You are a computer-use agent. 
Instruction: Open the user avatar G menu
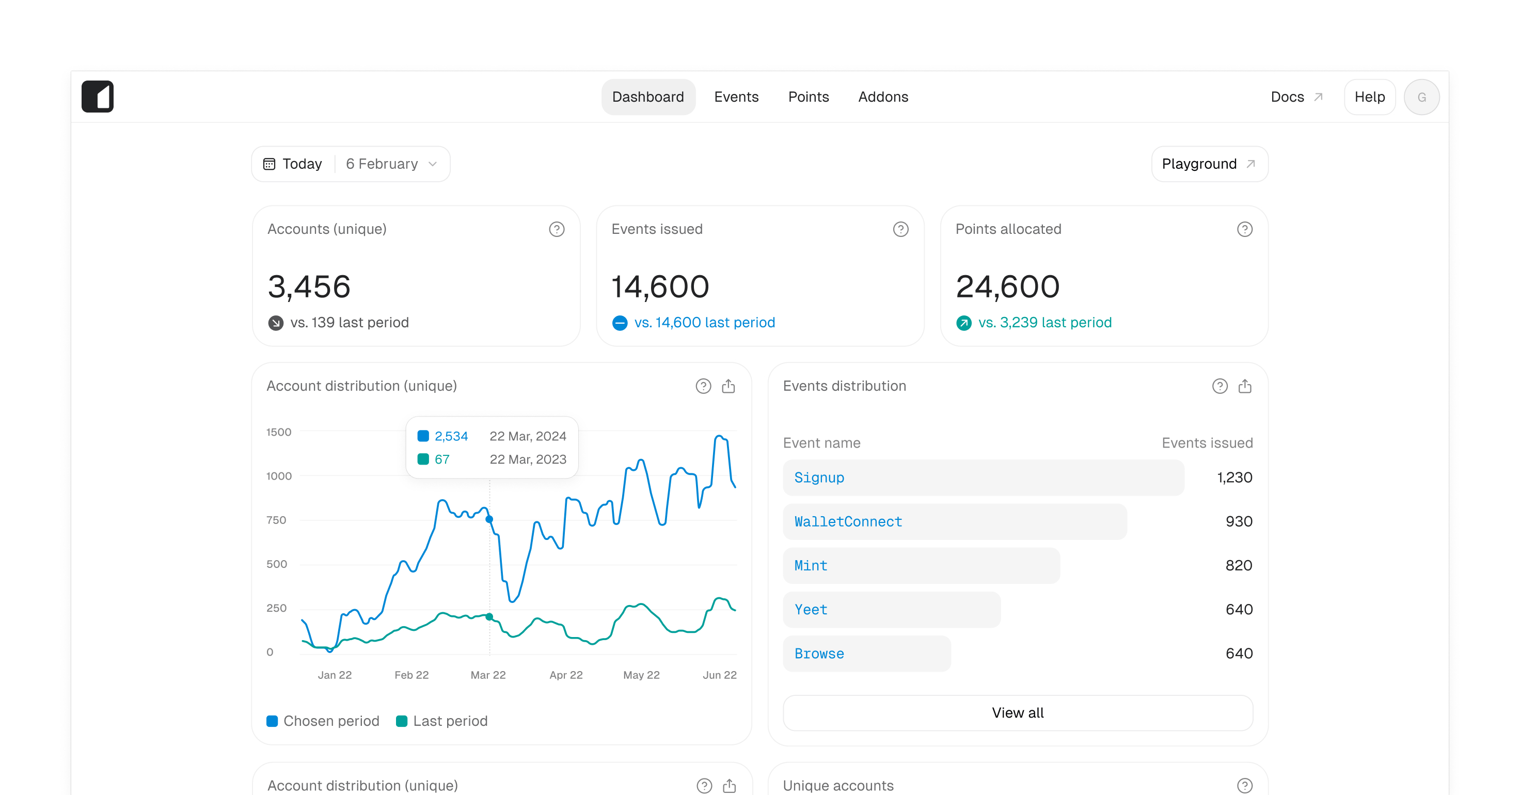pos(1421,97)
